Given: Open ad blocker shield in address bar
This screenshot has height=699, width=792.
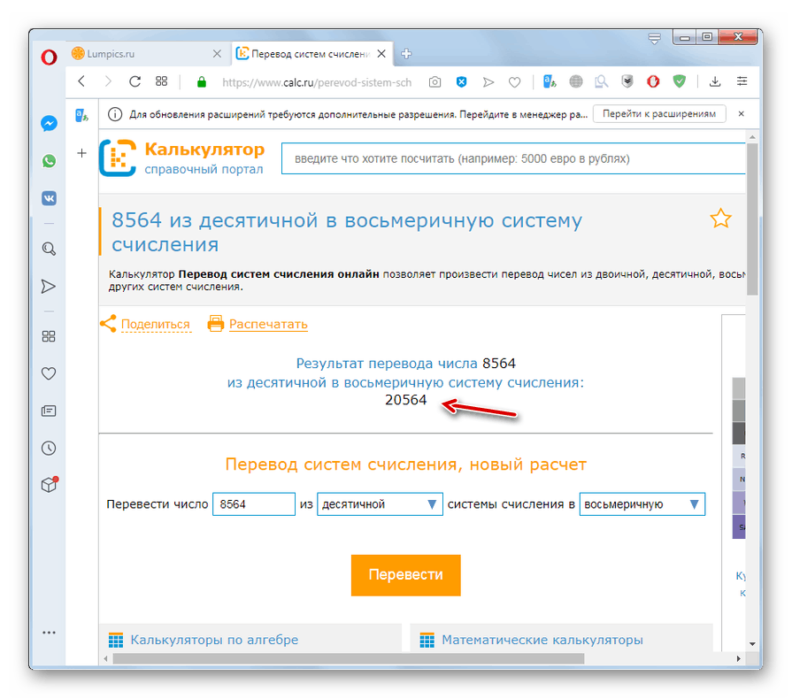Looking at the screenshot, I should point(462,81).
